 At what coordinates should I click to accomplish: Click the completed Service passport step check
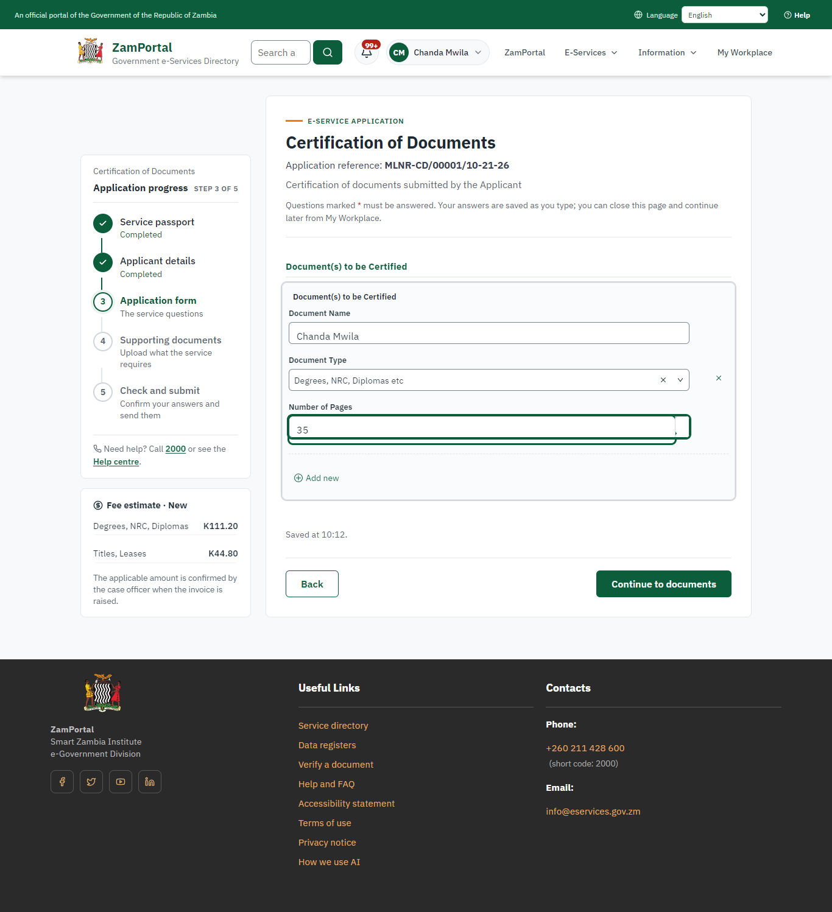coord(103,223)
